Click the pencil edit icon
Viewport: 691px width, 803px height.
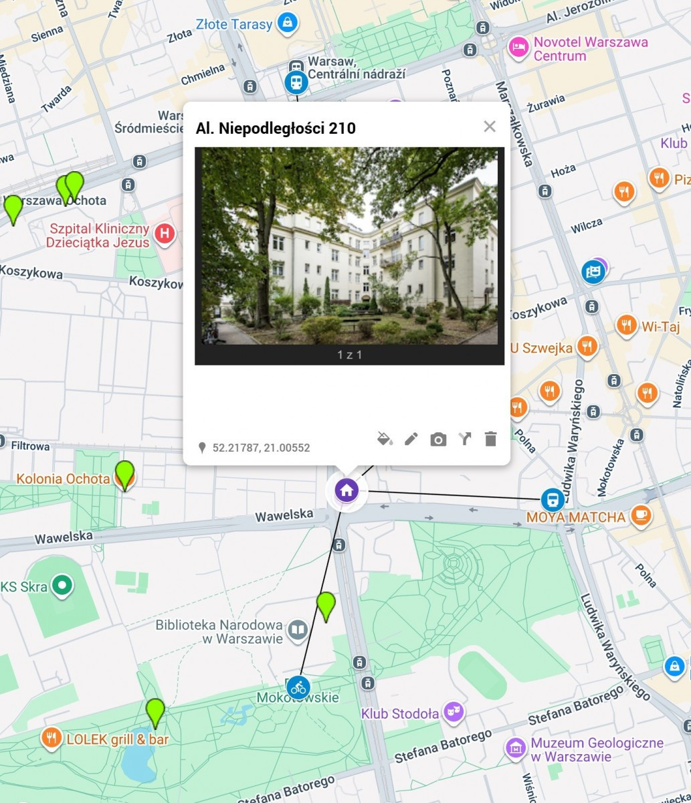tap(411, 439)
